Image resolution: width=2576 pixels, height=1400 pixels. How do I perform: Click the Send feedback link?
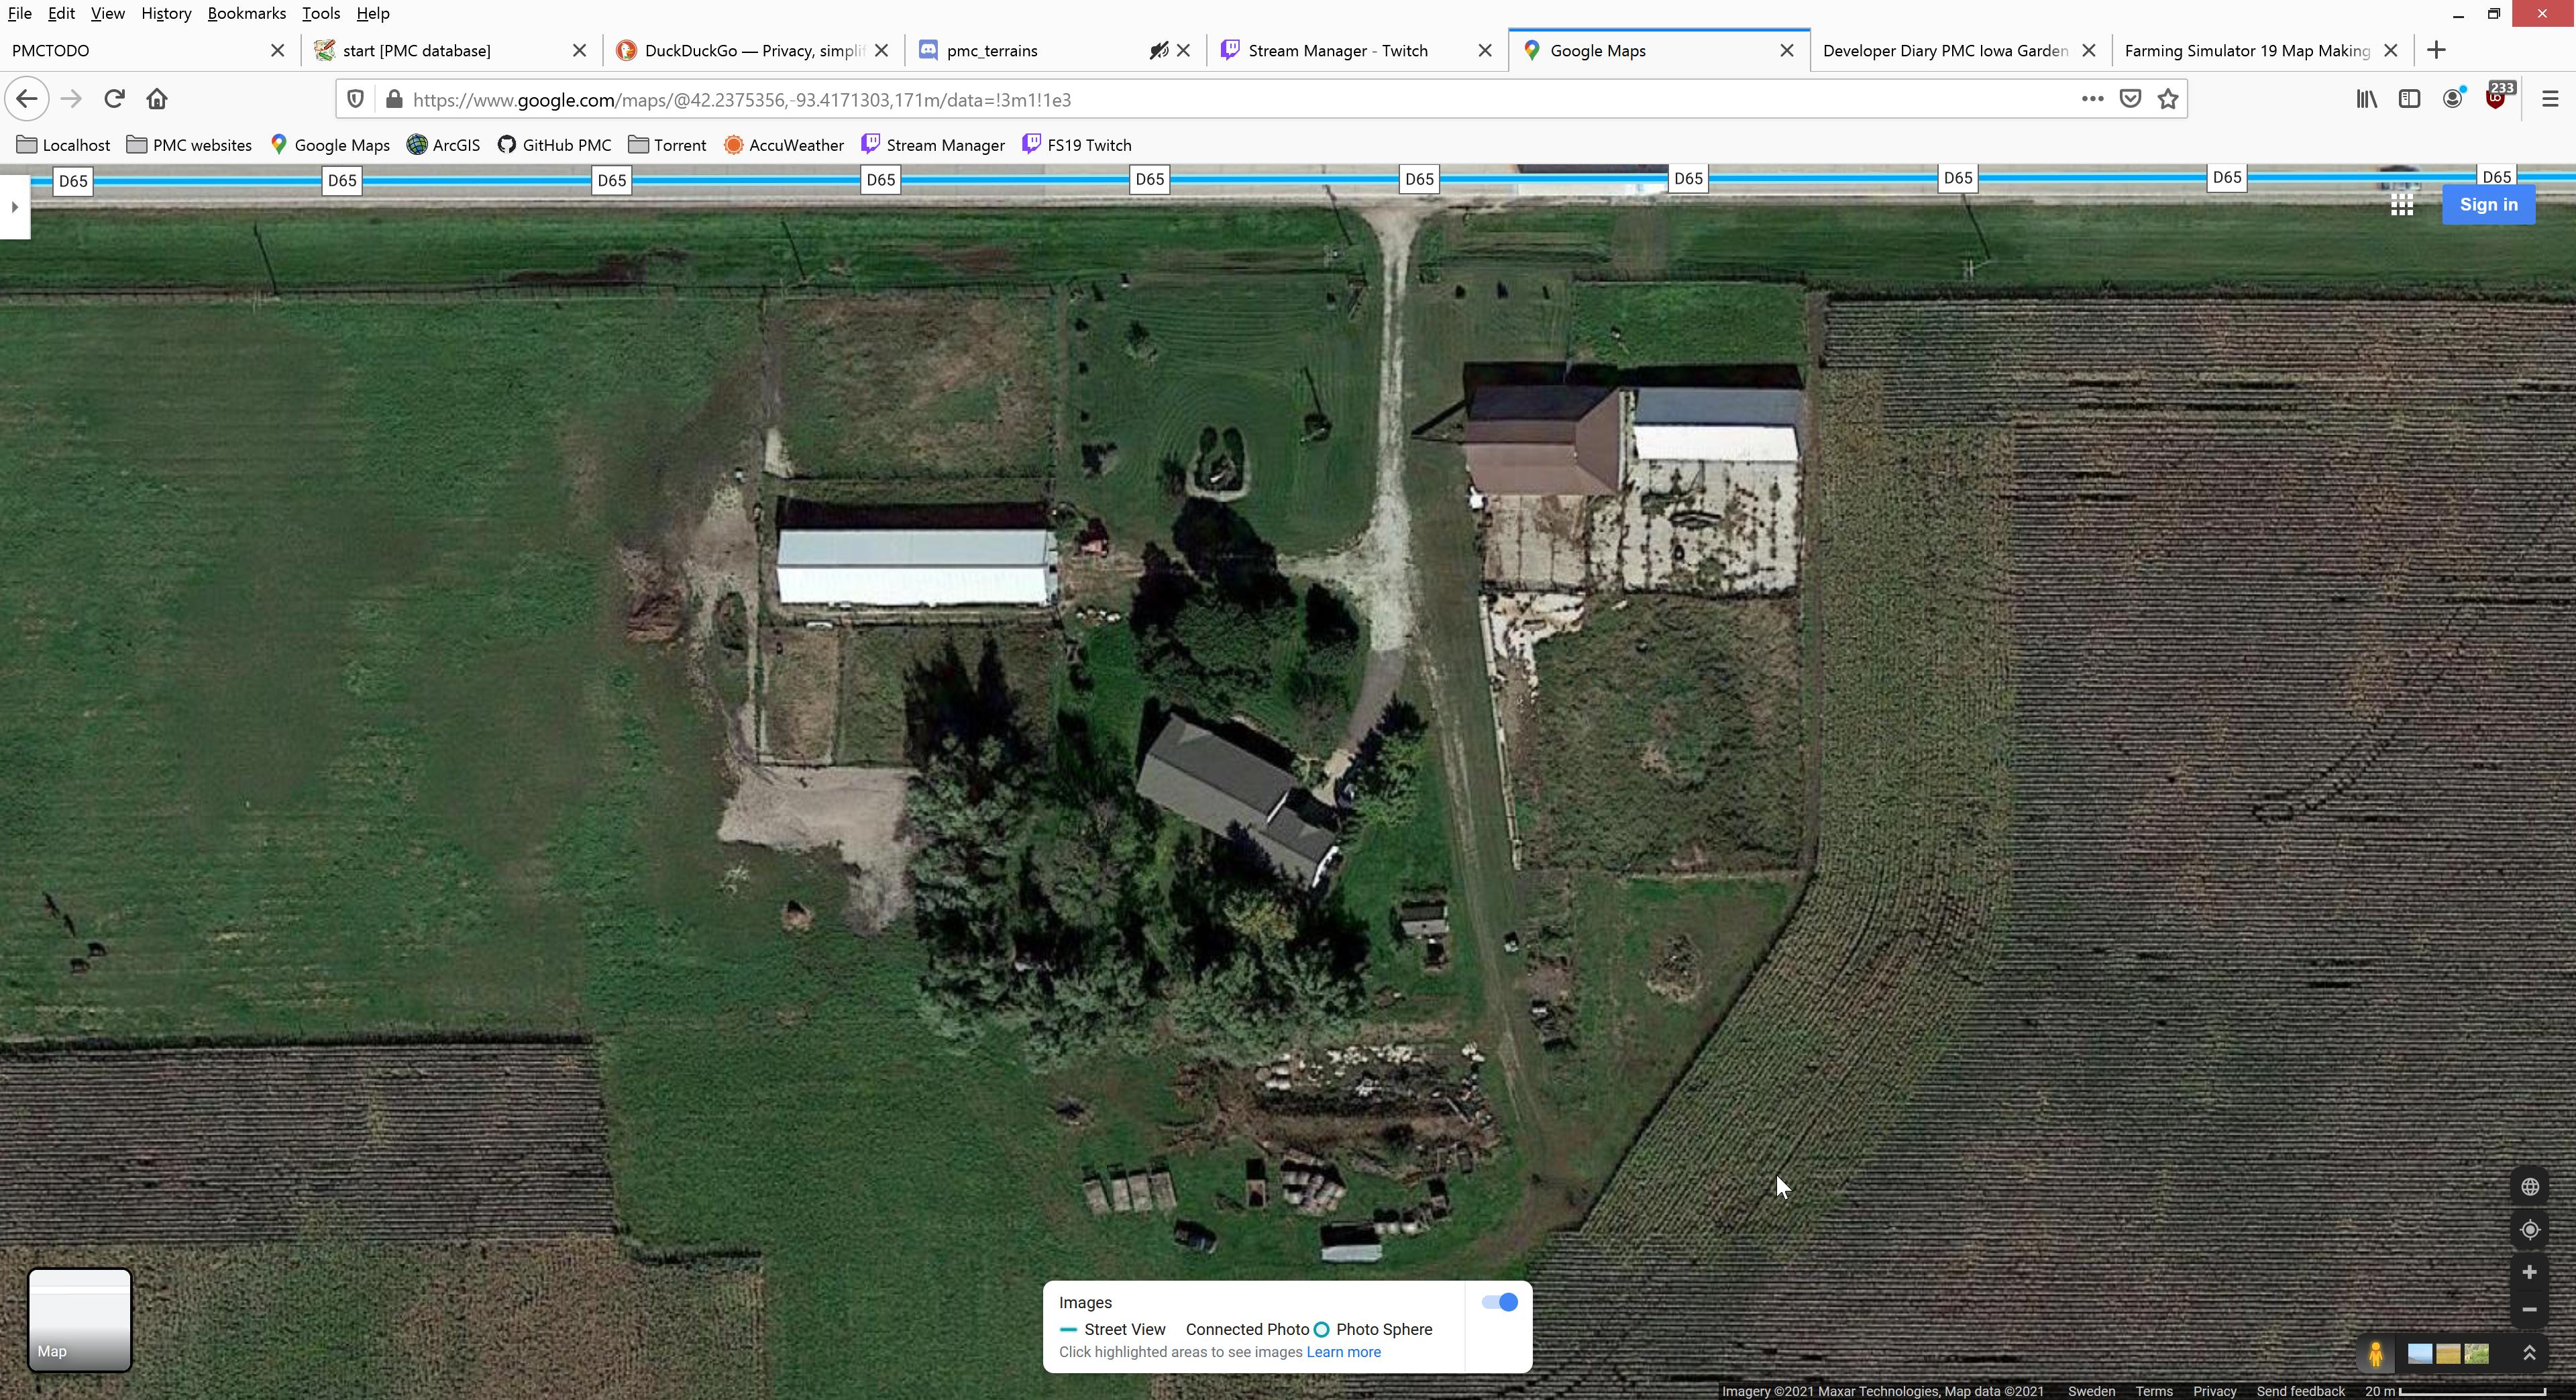pos(2300,1391)
